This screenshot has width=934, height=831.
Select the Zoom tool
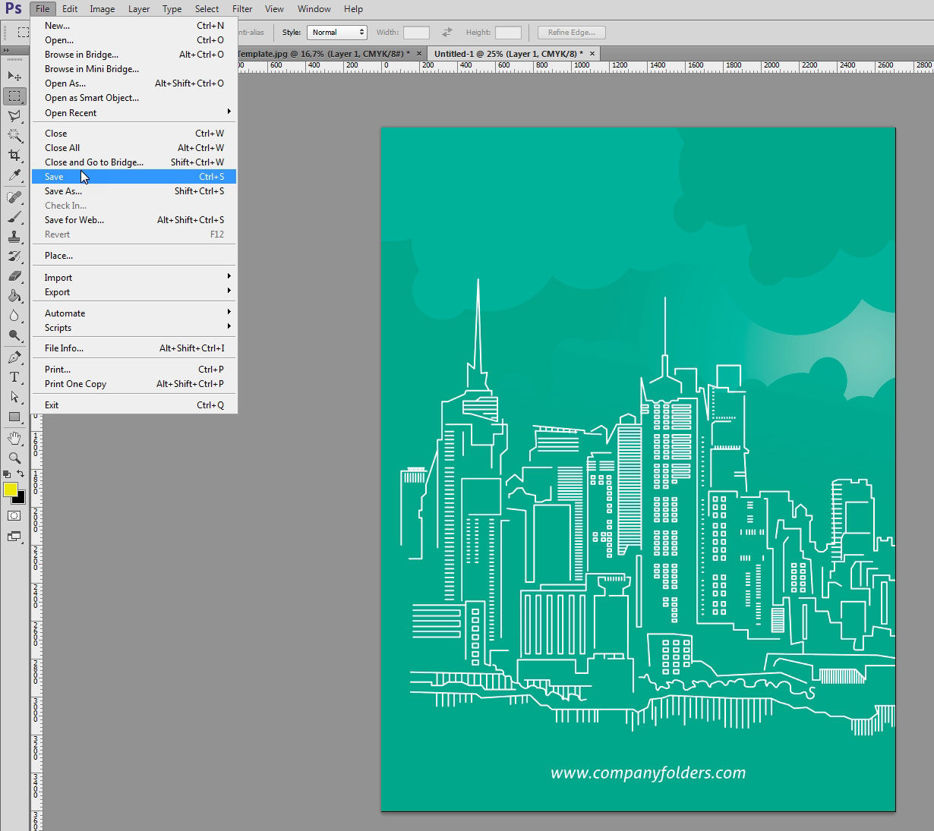coord(14,458)
